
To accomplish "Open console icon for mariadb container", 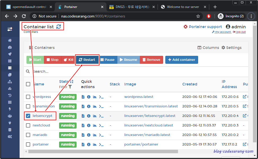I will [101, 135].
